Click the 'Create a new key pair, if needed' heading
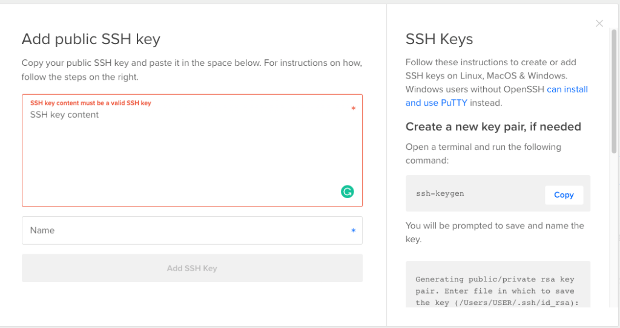Viewport: 620px width, 328px height. tap(493, 127)
